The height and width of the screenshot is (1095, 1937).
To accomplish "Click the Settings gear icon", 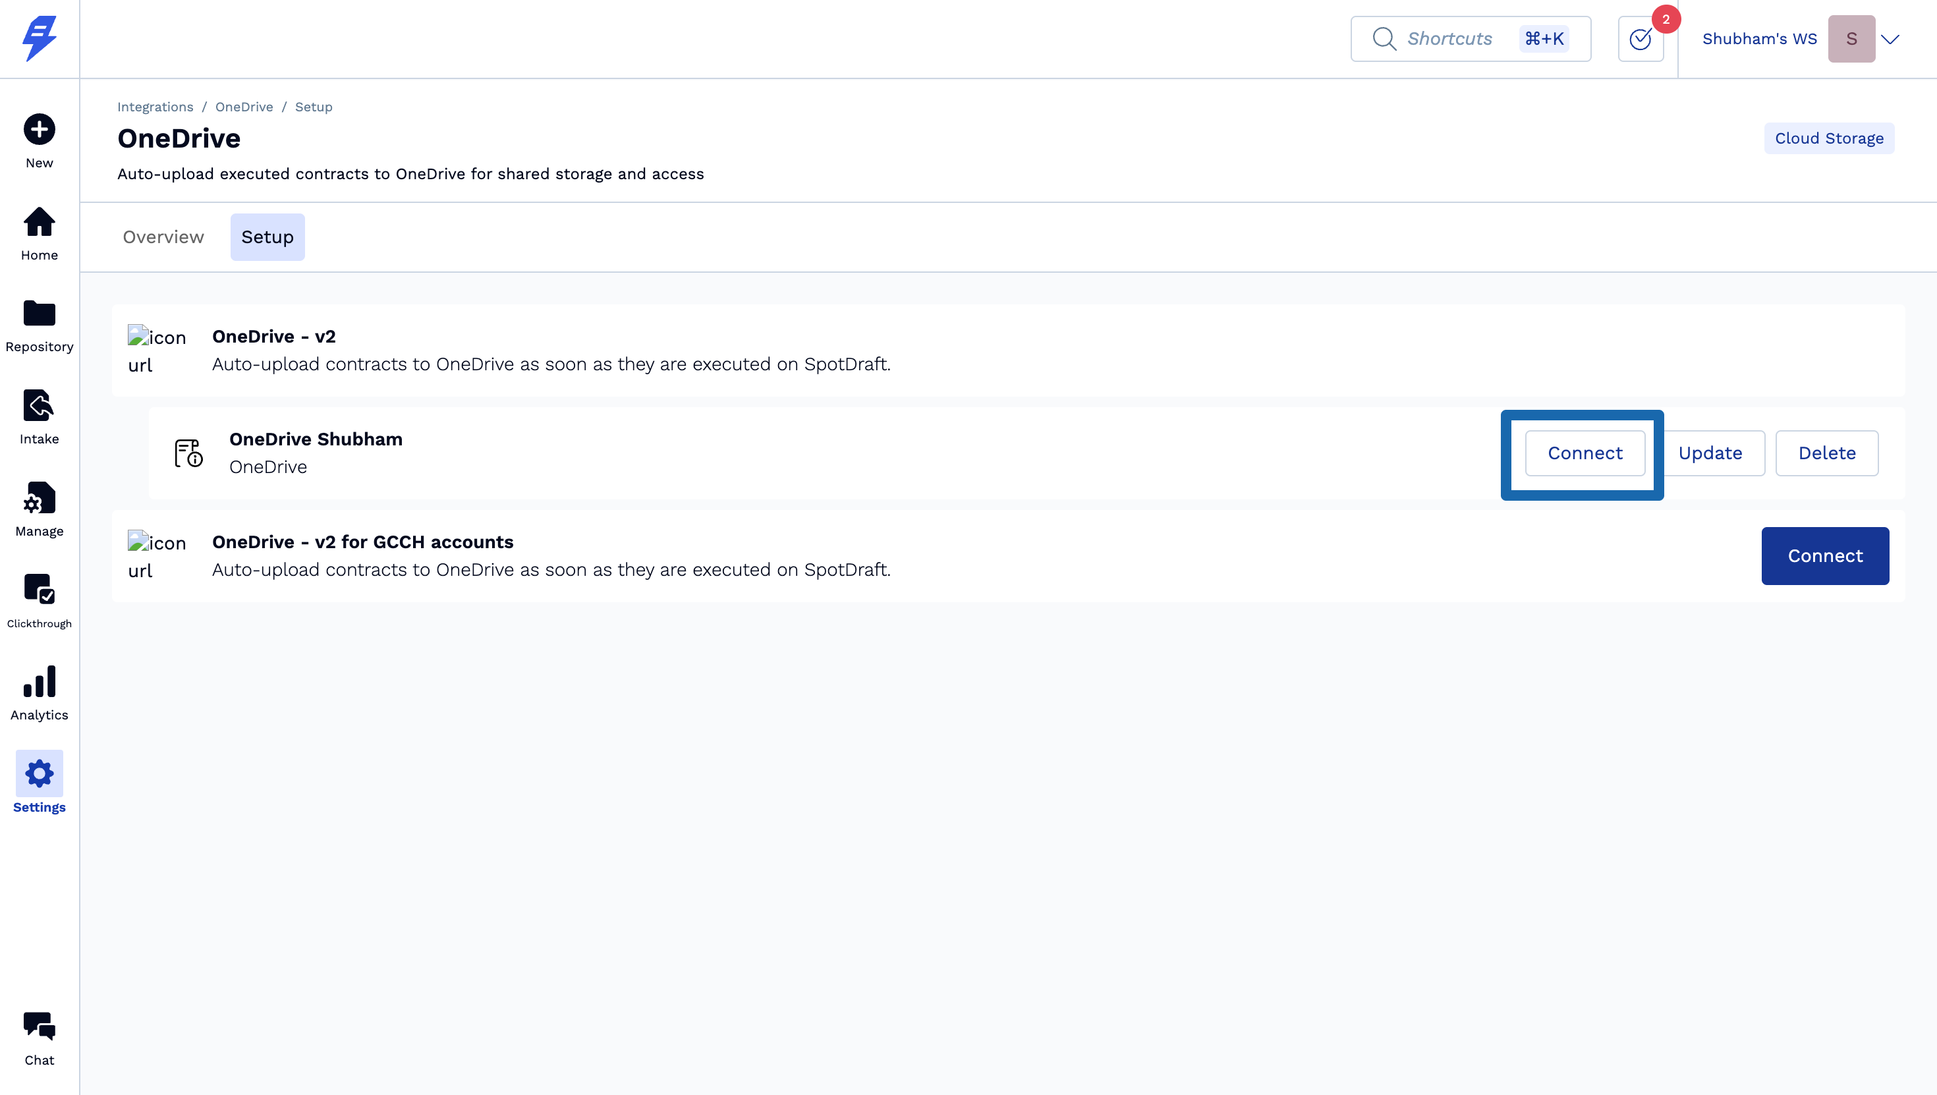I will [x=39, y=774].
